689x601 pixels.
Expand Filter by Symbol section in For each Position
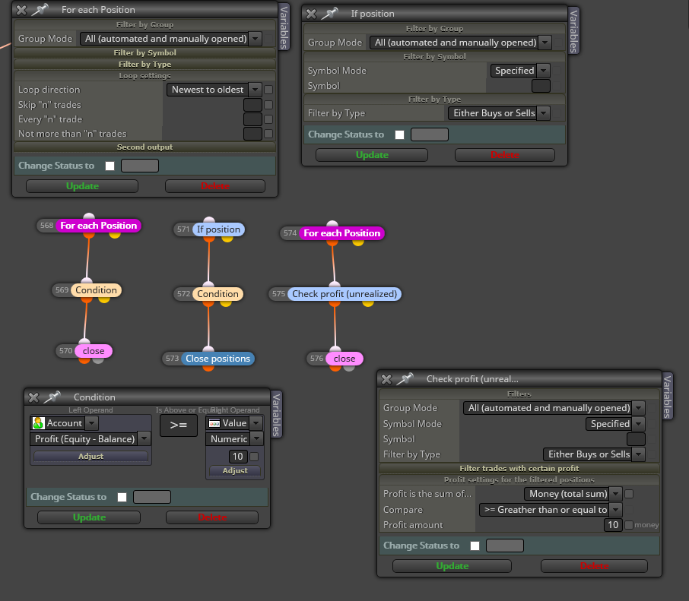[x=145, y=53]
